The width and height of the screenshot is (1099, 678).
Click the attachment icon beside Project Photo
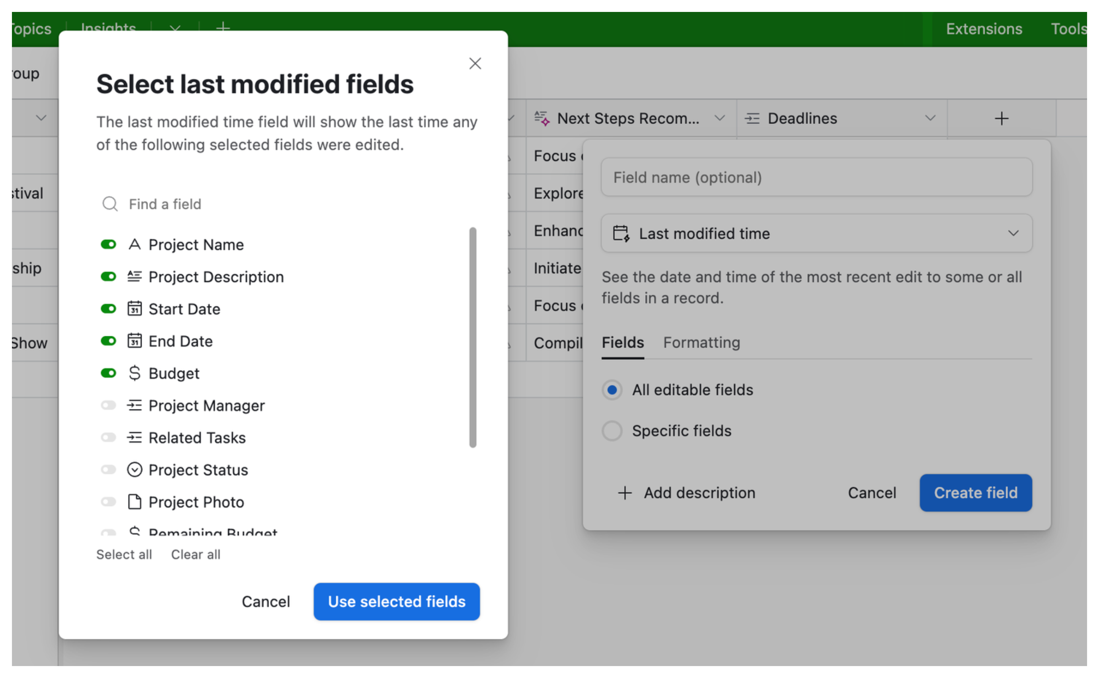coord(134,502)
